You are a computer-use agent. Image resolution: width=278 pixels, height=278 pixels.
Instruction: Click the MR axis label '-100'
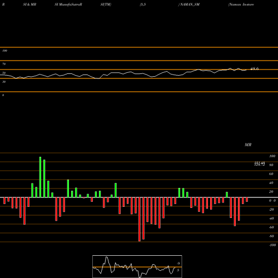(272, 245)
